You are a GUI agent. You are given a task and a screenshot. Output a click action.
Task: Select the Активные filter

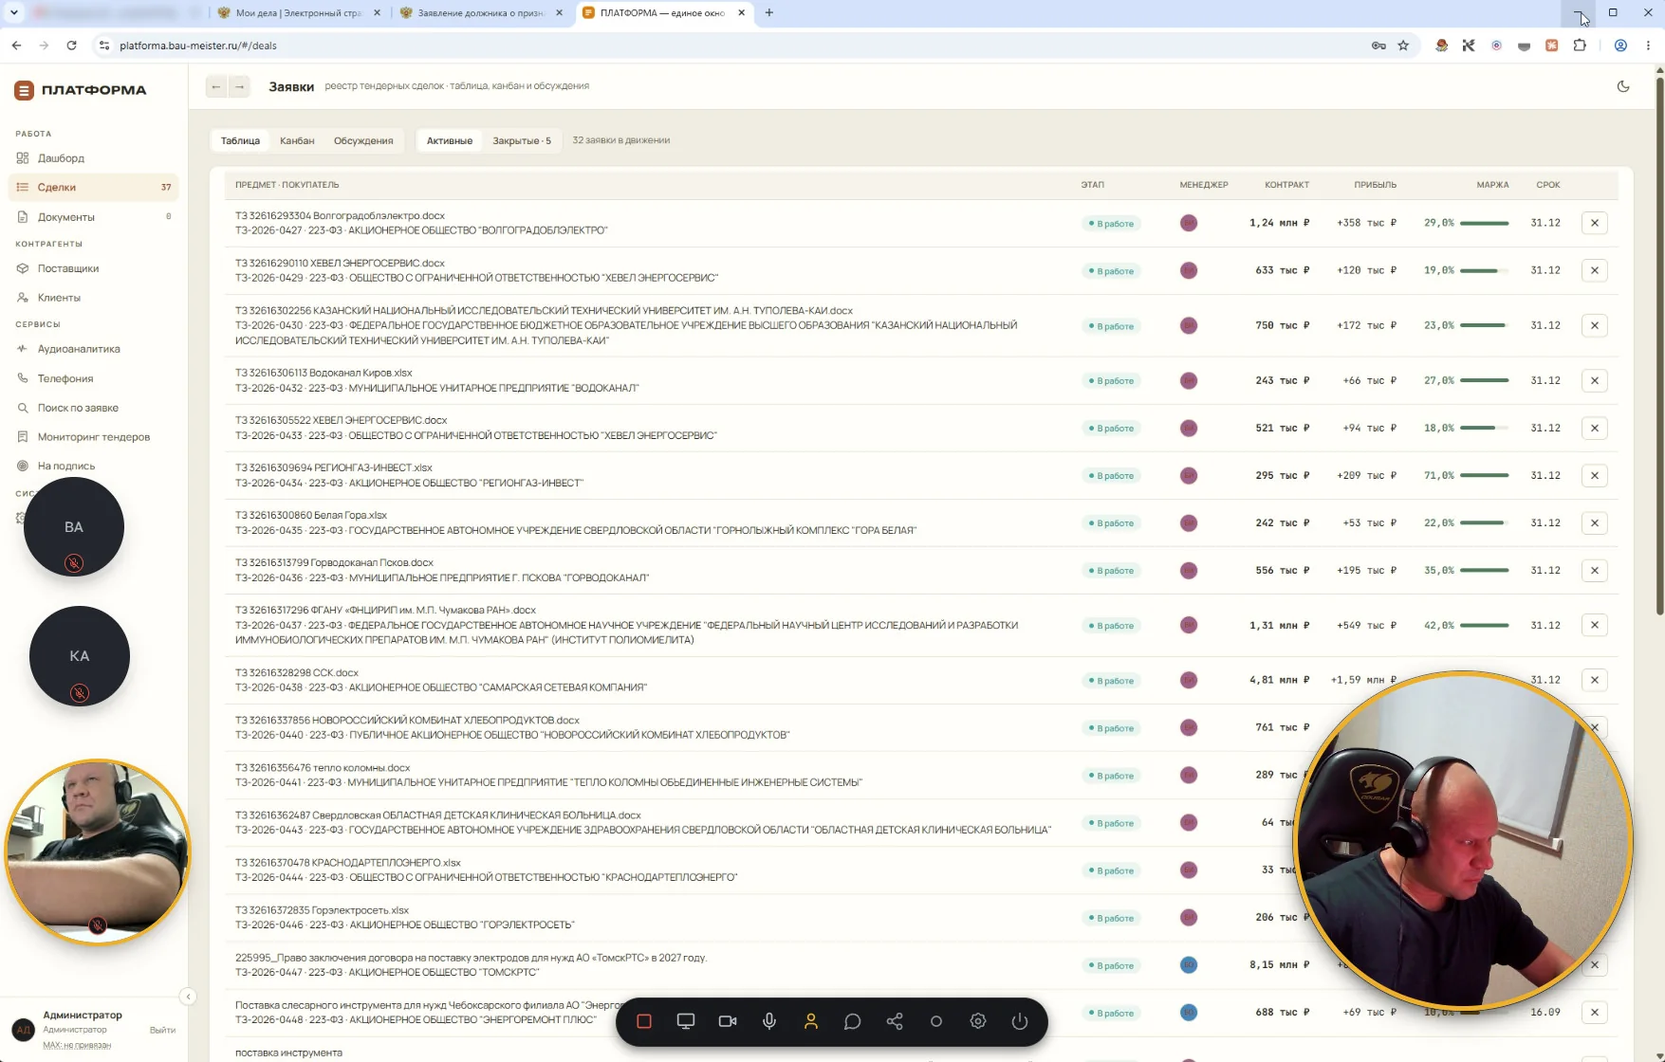click(450, 140)
